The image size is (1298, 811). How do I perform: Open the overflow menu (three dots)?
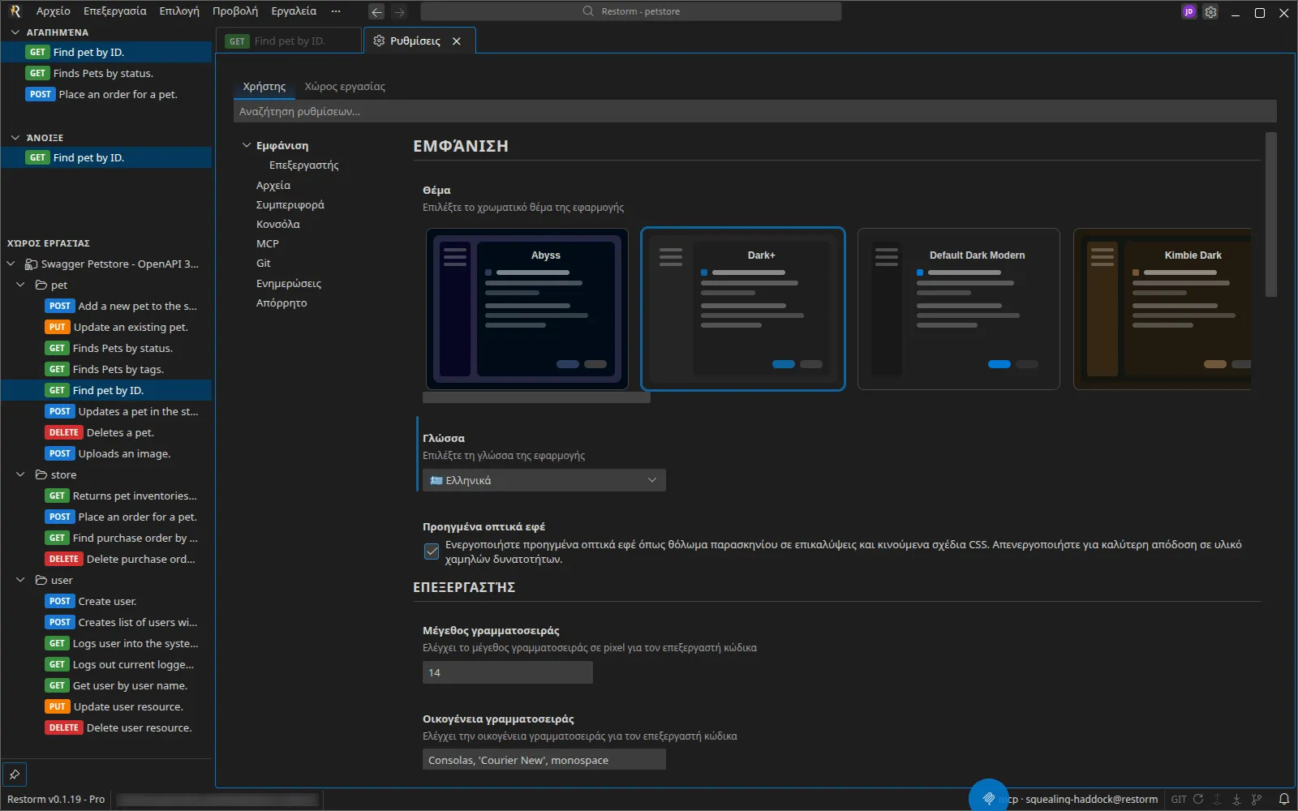click(336, 11)
